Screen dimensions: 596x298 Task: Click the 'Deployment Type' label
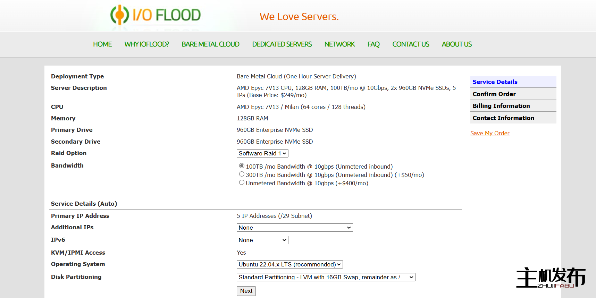point(77,76)
